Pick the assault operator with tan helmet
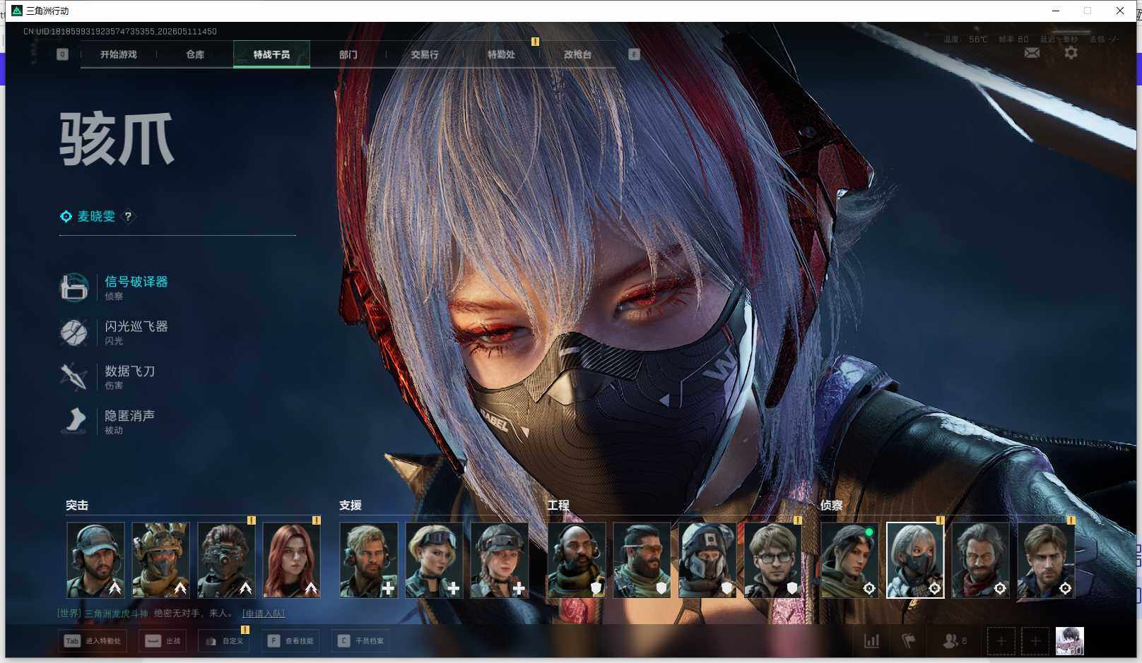This screenshot has width=1142, height=663. click(160, 560)
